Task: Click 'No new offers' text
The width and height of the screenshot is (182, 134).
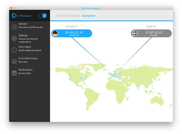Action: tap(25, 73)
